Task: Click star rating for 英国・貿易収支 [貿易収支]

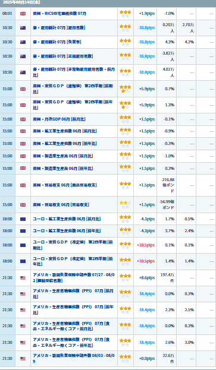Action: [125, 204]
